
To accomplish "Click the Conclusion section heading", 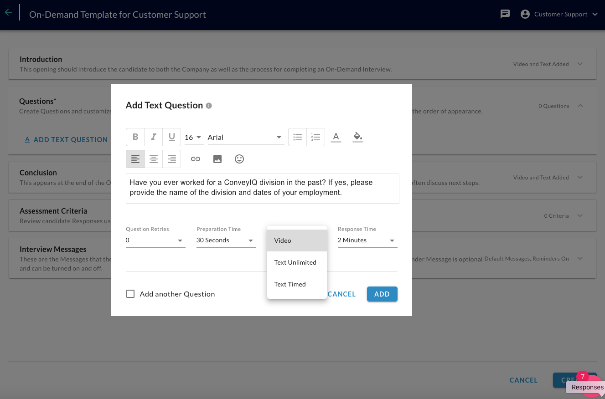I will click(x=38, y=173).
